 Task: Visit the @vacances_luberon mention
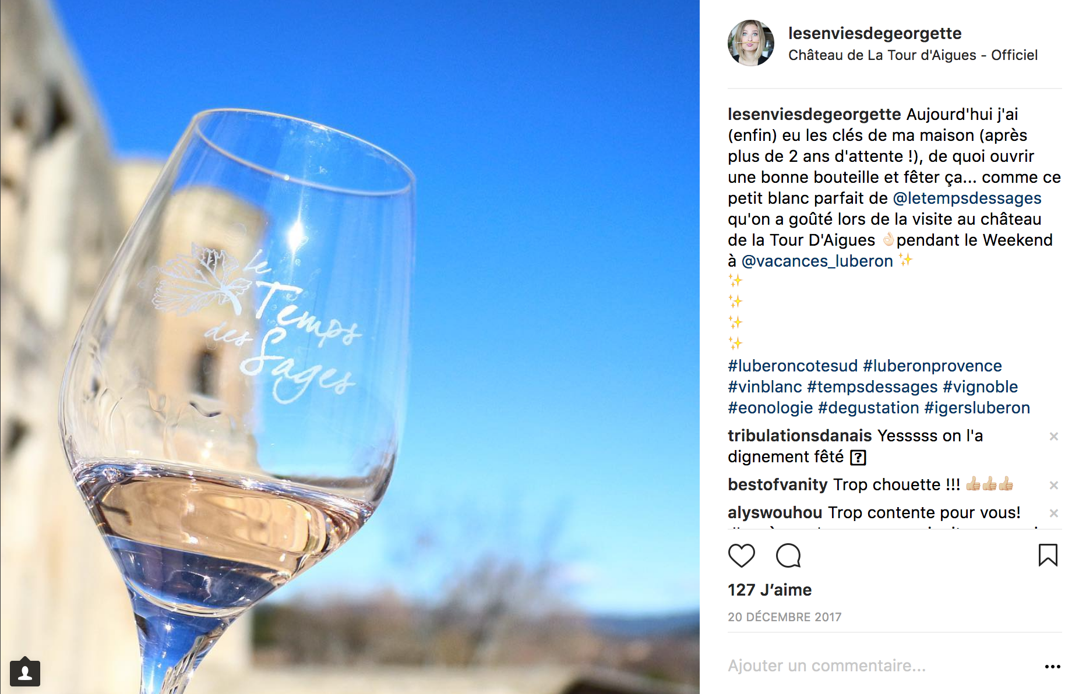coord(817,261)
